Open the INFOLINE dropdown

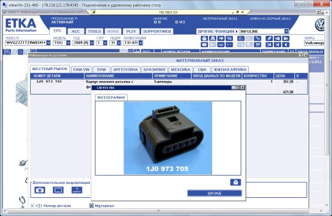(x=286, y=31)
